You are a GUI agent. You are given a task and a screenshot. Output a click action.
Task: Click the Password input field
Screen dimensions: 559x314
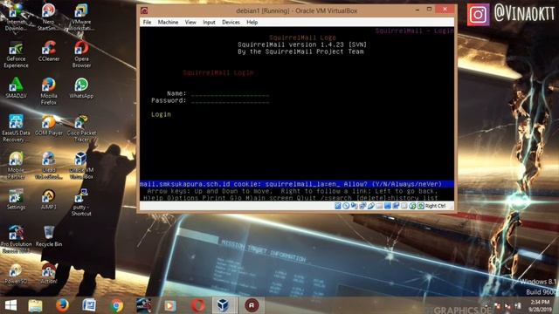coord(230,101)
